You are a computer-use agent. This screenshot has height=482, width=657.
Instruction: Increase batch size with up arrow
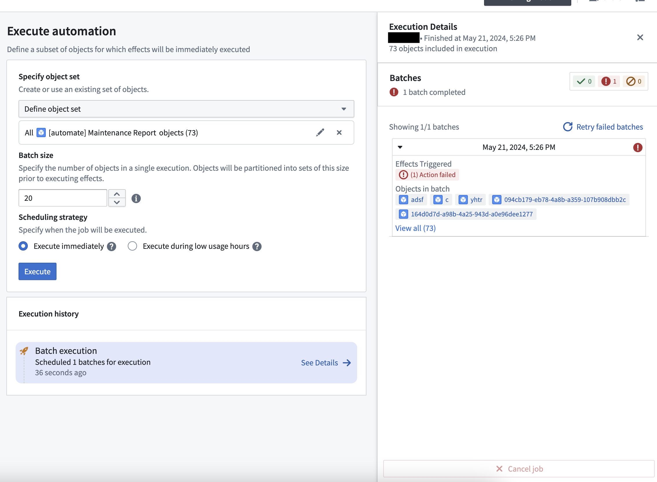(x=117, y=194)
